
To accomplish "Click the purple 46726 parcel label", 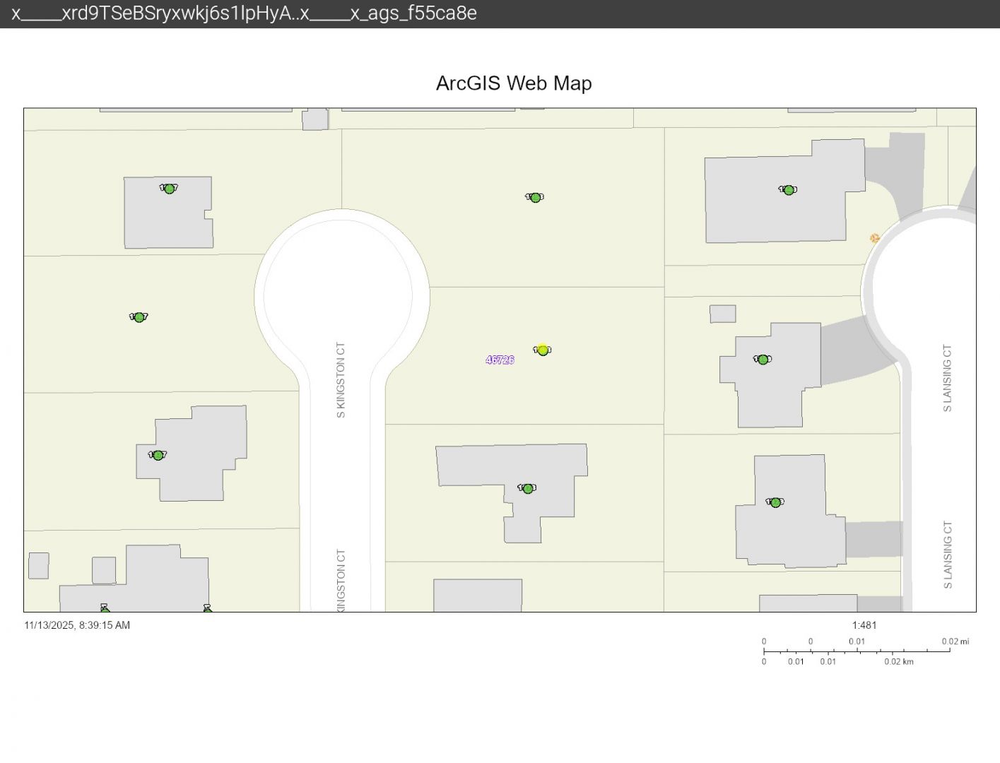I will click(500, 360).
